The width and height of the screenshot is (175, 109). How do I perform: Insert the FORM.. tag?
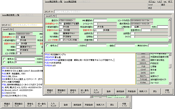pyautogui.click(x=143, y=83)
